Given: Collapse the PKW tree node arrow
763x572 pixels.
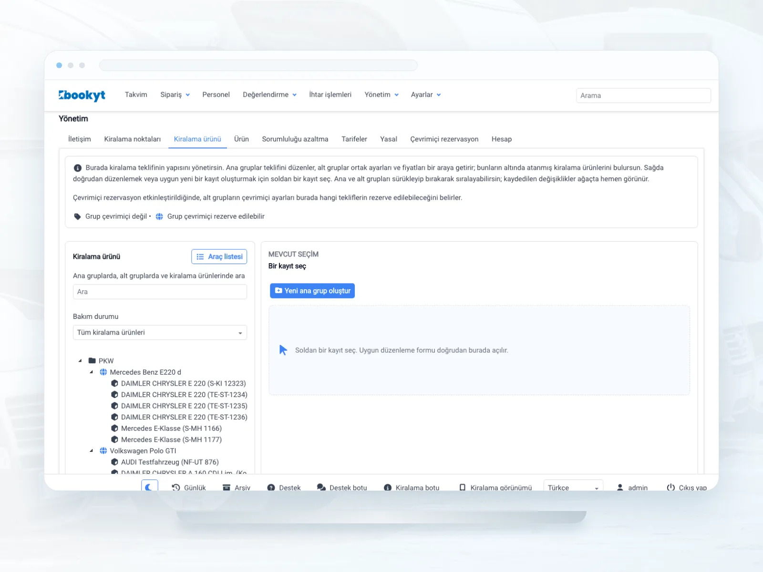Looking at the screenshot, I should coord(80,361).
